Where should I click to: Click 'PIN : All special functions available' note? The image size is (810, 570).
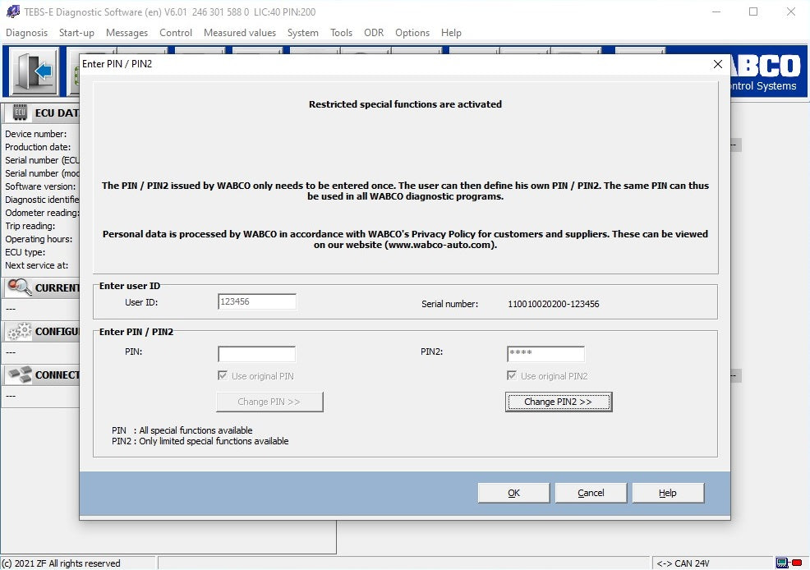tap(182, 430)
